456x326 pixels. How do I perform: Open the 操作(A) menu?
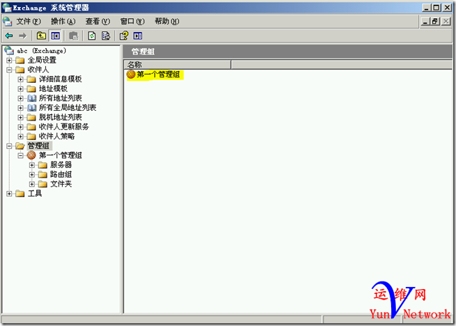pos(63,21)
